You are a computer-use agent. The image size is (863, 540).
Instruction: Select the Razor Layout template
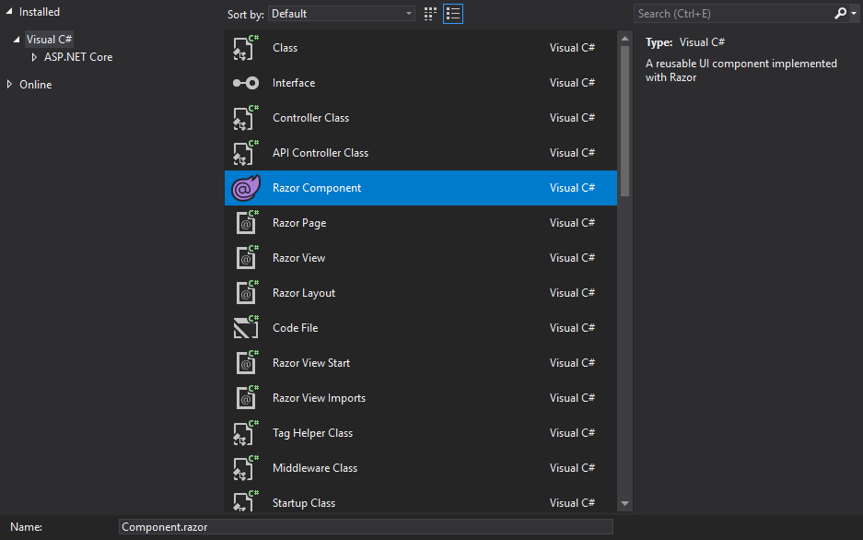[x=302, y=293]
